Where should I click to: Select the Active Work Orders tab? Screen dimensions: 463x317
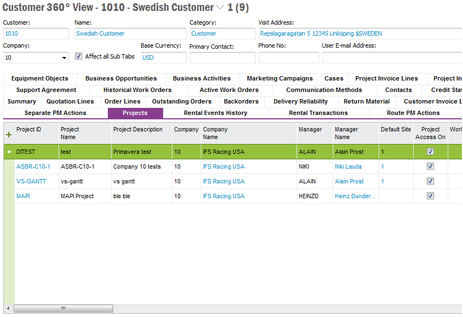pos(229,90)
